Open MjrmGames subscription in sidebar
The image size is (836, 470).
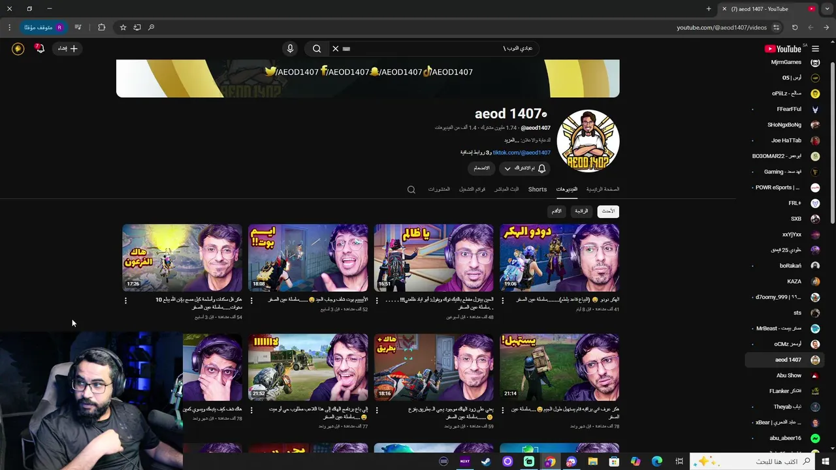tap(786, 63)
